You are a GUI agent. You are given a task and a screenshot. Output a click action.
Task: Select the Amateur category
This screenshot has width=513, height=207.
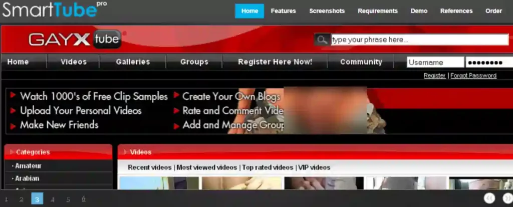pos(28,166)
